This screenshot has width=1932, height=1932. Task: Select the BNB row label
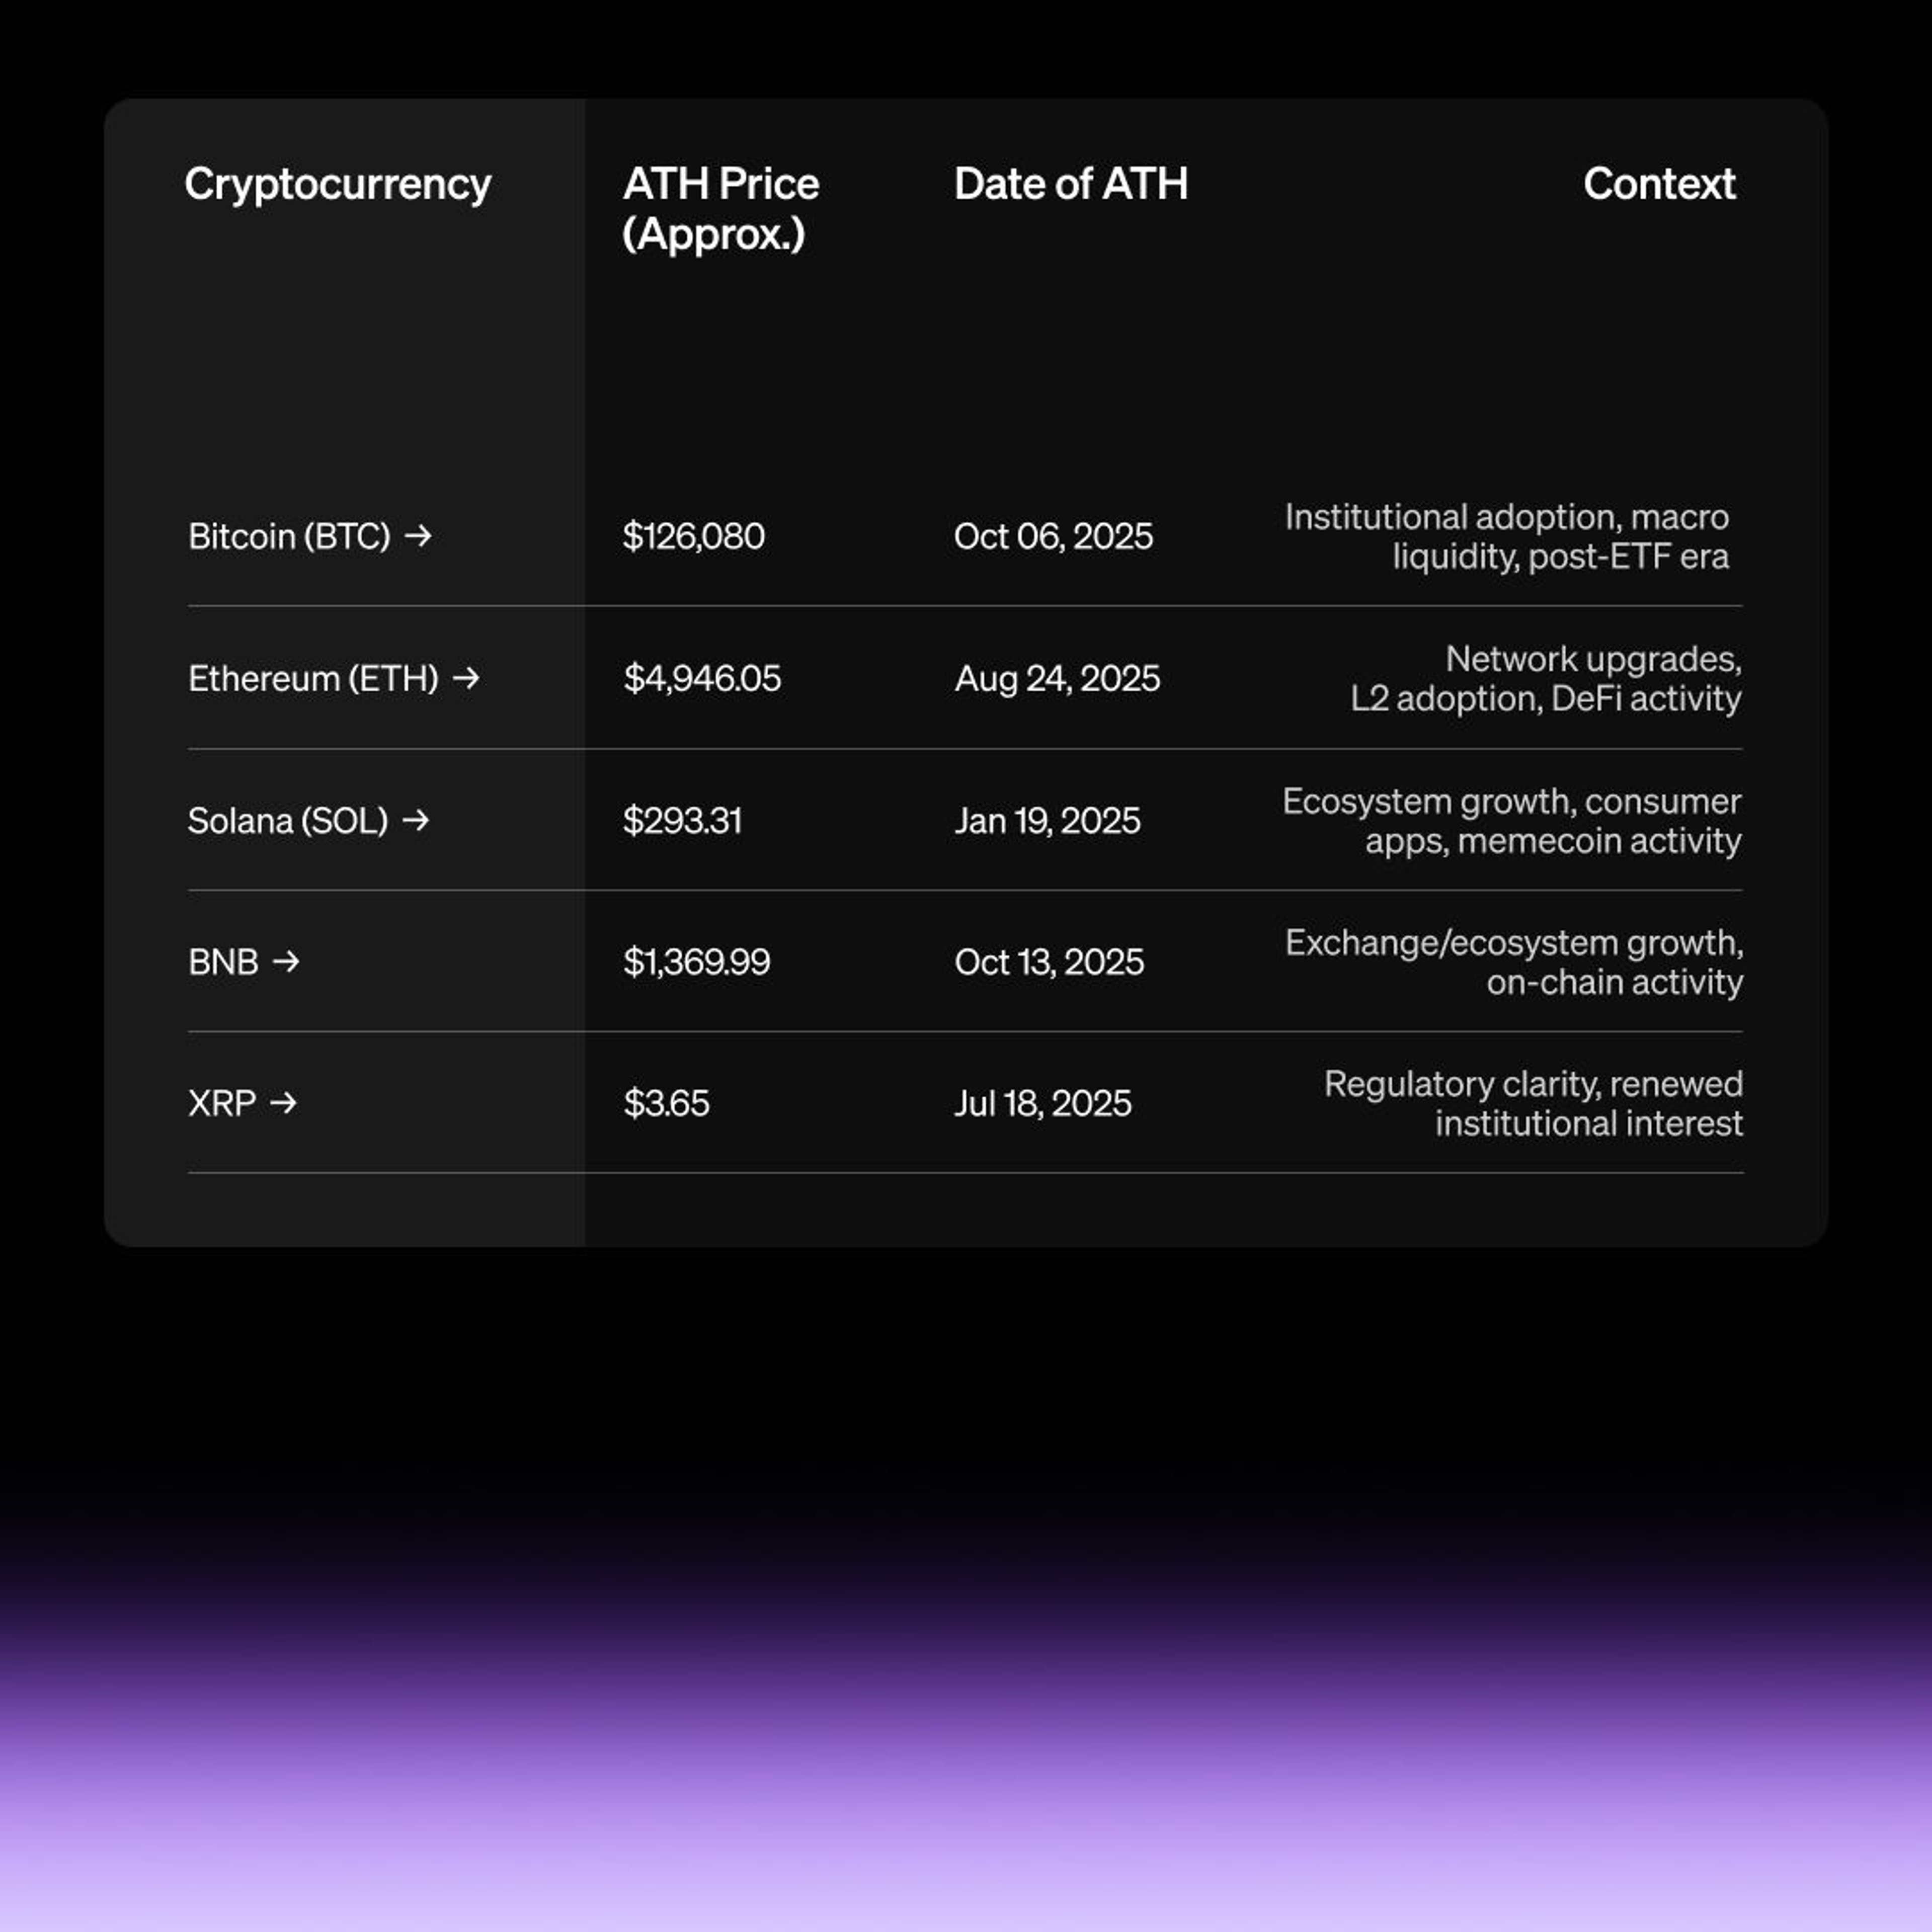pyautogui.click(x=223, y=962)
